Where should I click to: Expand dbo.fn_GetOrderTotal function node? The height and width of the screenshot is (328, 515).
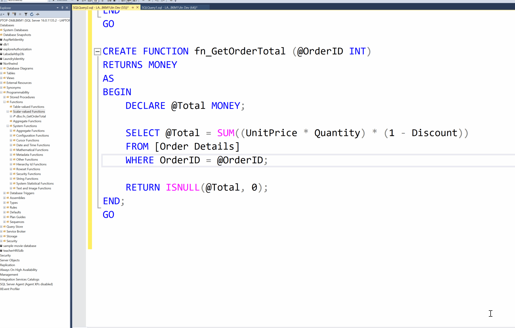(x=11, y=116)
